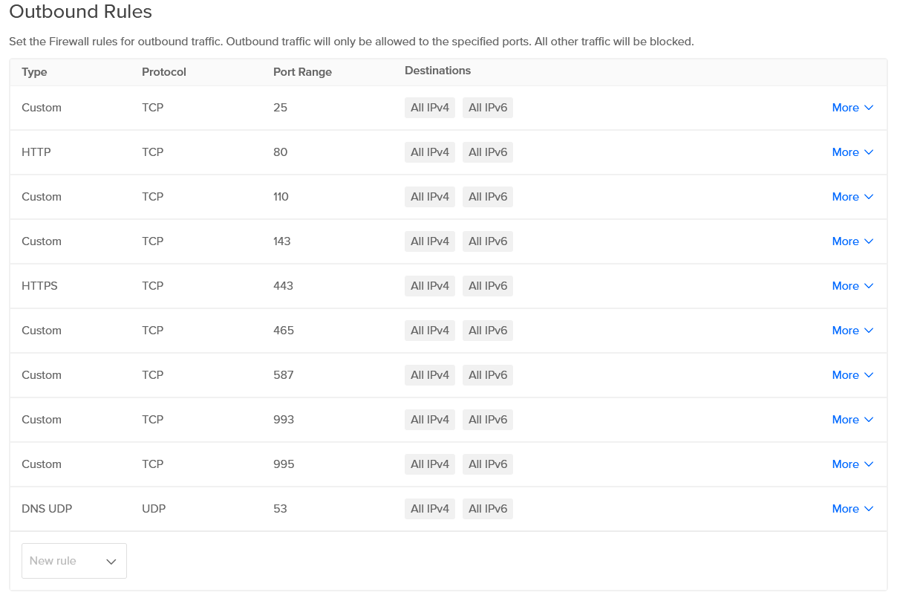897x601 pixels.
Task: Open More menu for port 465 rule
Action: (852, 331)
